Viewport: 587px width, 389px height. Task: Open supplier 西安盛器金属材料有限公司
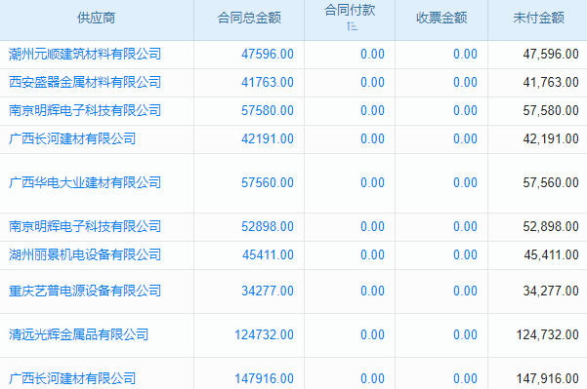coord(85,82)
